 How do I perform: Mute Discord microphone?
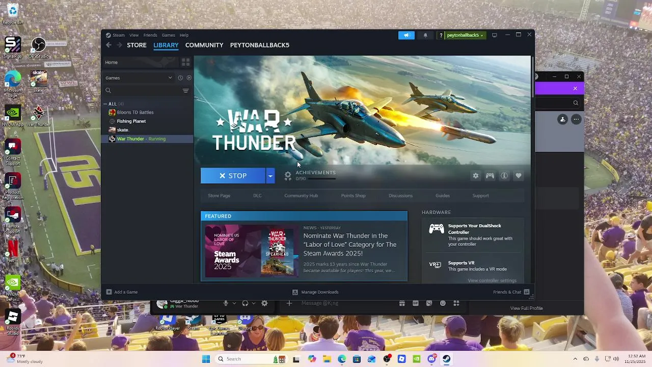click(226, 303)
